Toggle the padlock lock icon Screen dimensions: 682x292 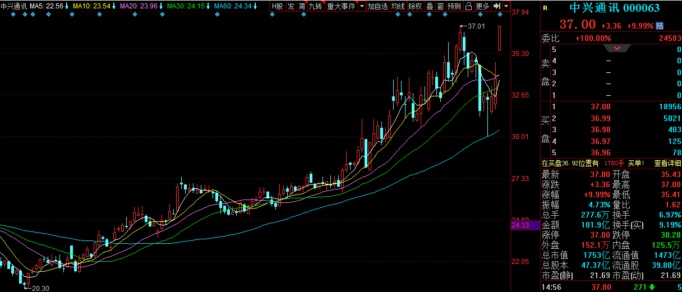(x=468, y=6)
